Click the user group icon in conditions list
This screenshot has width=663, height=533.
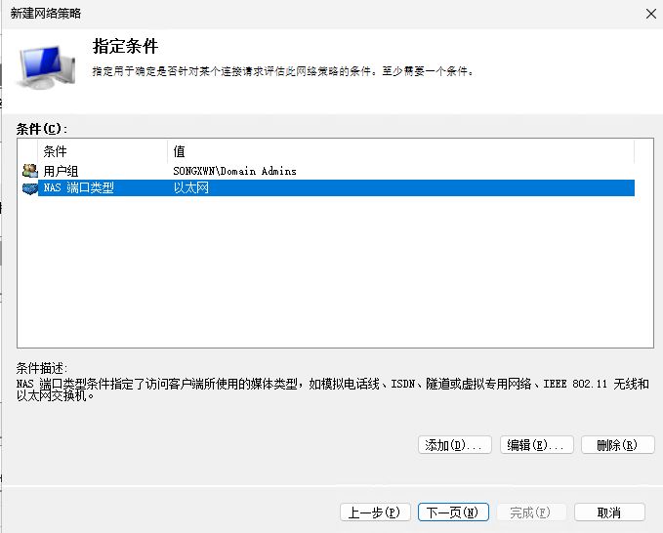(28, 171)
